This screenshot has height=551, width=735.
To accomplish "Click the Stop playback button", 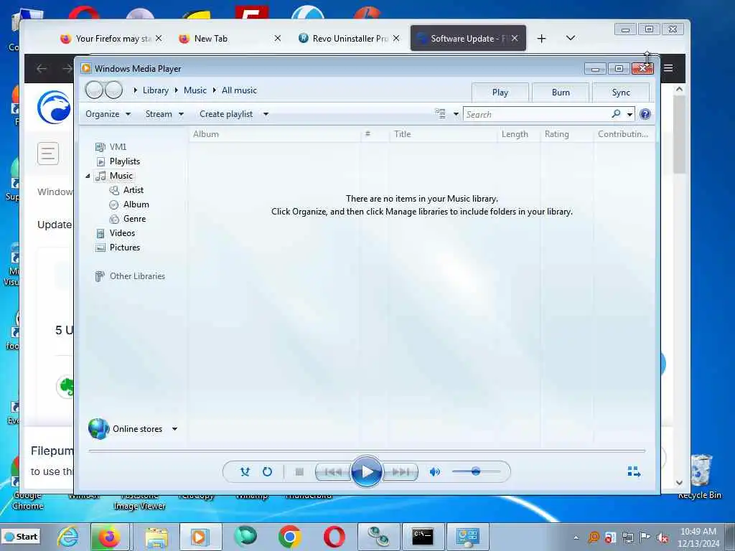I will coord(299,472).
